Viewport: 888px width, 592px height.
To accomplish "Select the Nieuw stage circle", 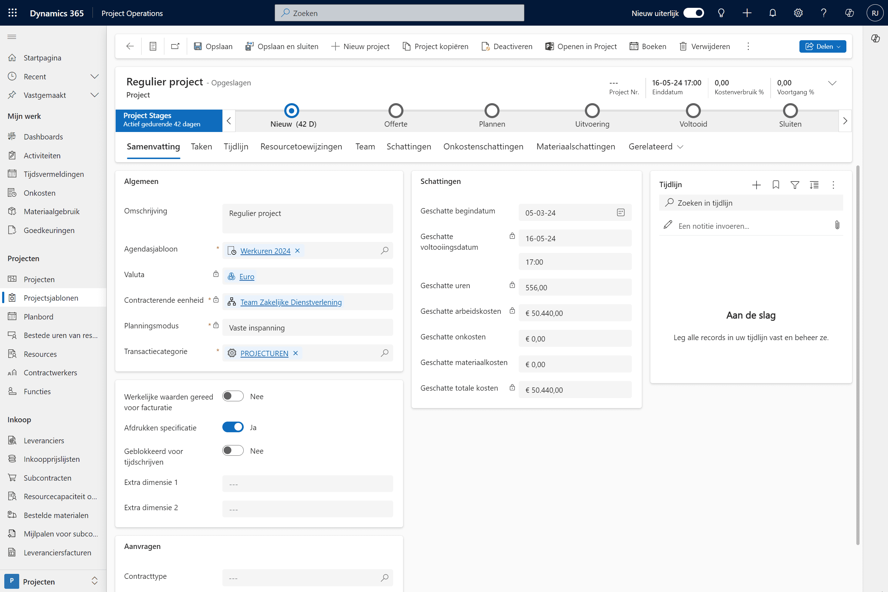I will [291, 111].
